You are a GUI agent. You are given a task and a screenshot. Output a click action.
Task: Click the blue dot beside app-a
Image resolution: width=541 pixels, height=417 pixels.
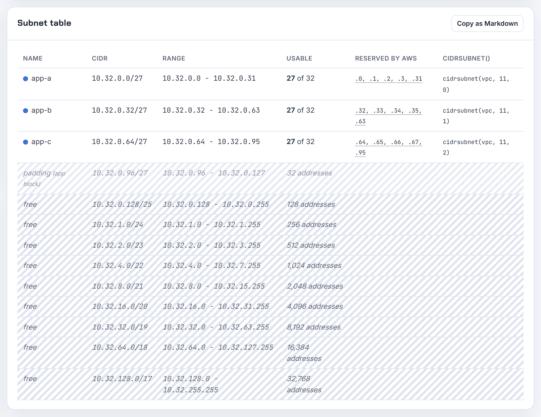(x=26, y=79)
